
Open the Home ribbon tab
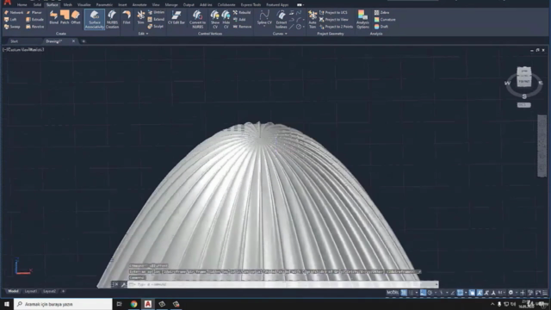coord(22,5)
